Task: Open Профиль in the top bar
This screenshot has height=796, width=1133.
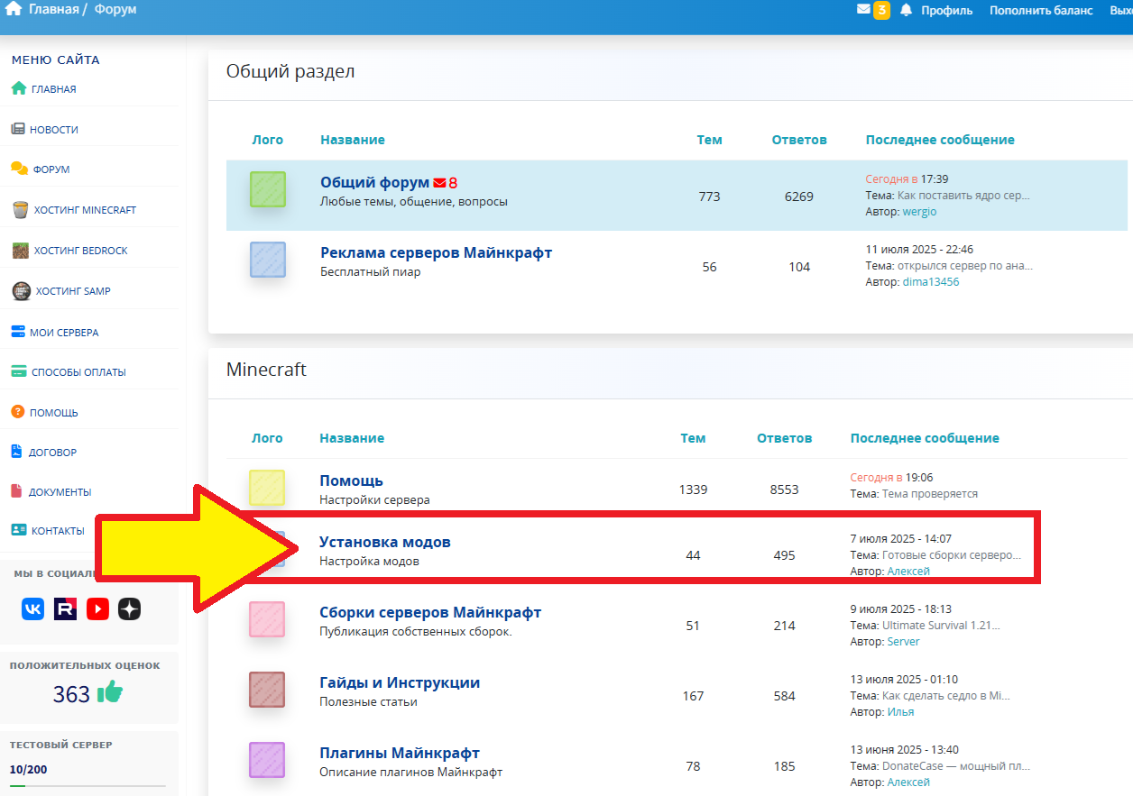Action: coord(946,10)
